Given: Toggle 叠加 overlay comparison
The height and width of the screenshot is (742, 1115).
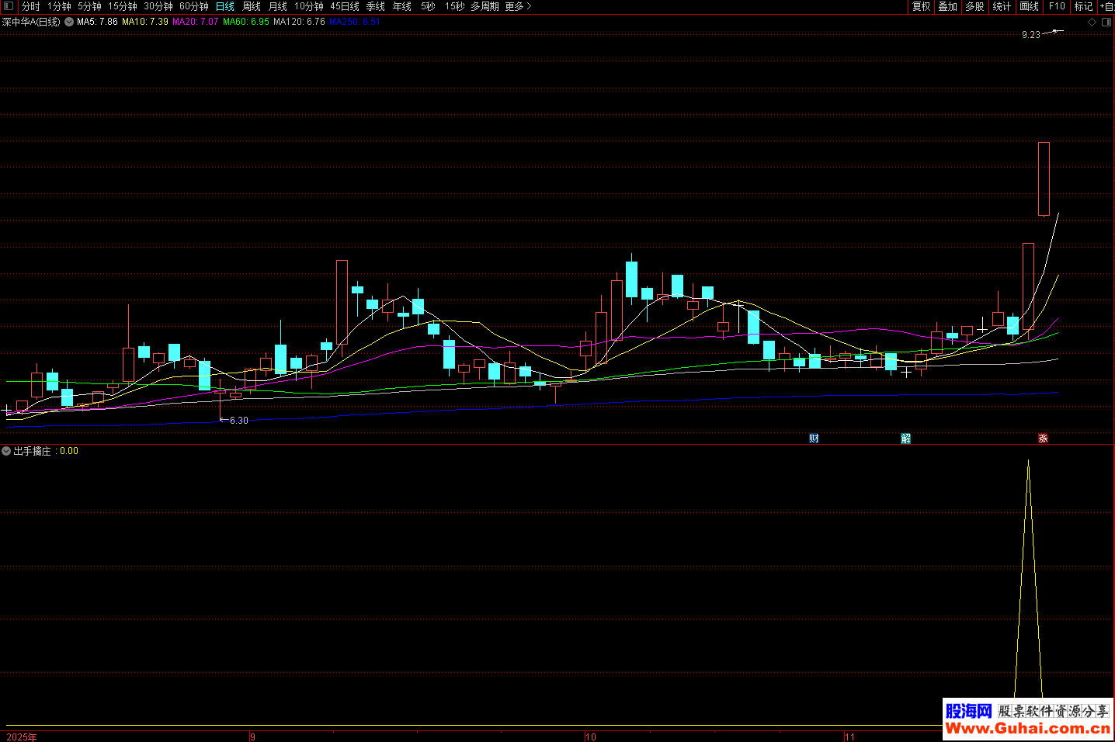Looking at the screenshot, I should pos(947,6).
